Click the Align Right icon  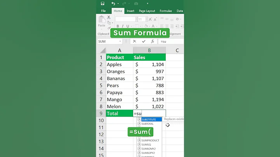pos(172,26)
